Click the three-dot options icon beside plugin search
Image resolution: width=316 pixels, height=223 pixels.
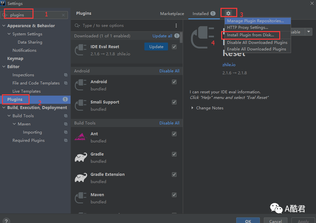point(176,26)
